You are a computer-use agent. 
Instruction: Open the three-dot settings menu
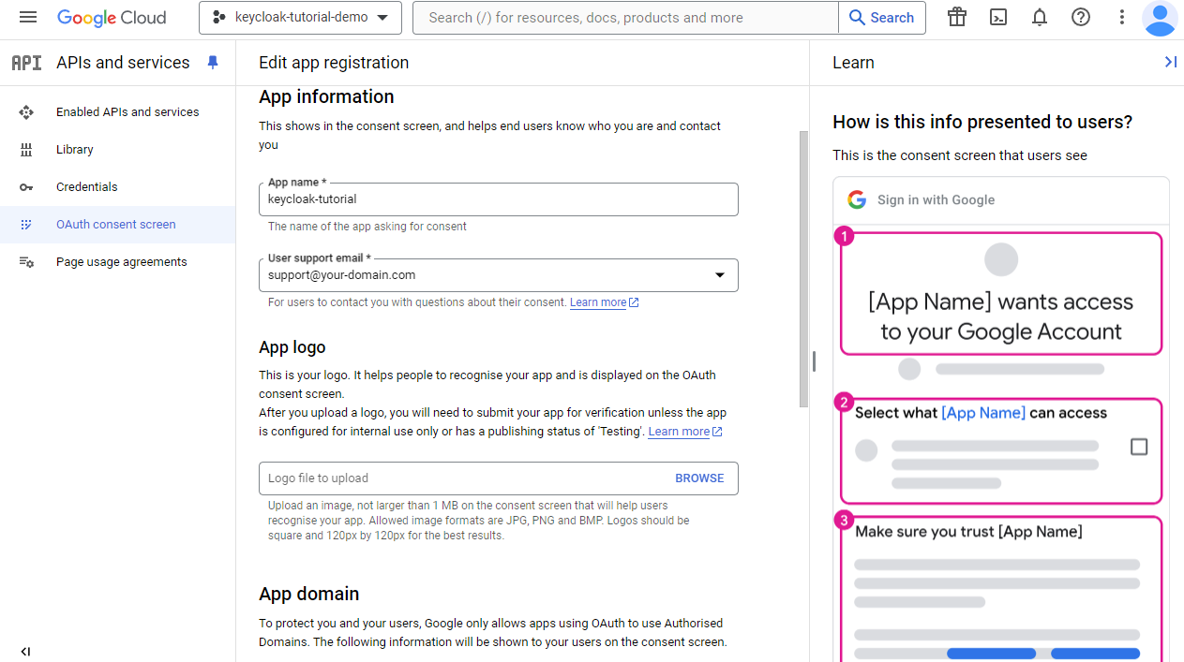(1122, 18)
